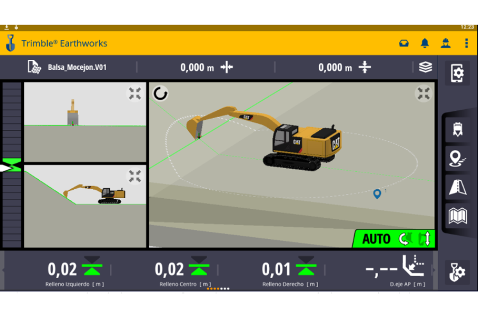This screenshot has width=478, height=318.
Task: Select the bucket focus icon in sidebar
Action: [458, 130]
